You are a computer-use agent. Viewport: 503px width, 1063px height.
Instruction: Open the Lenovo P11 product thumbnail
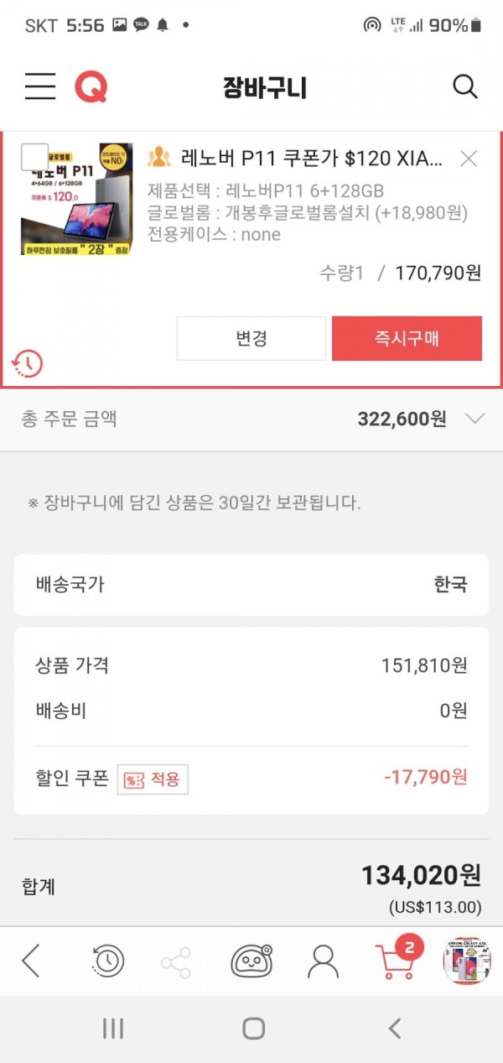pos(77,199)
